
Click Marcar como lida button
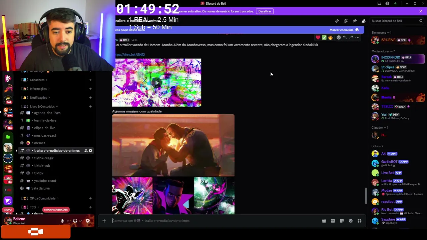[344, 30]
